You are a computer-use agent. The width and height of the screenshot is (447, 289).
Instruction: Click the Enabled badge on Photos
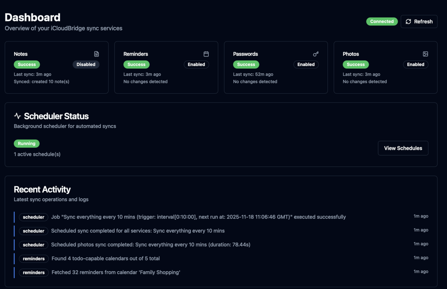tap(416, 65)
